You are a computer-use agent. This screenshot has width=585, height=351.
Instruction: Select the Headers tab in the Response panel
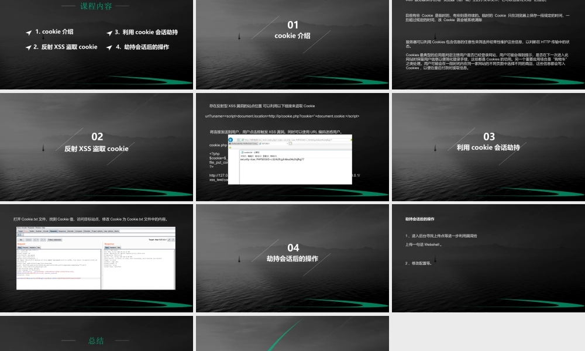click(113, 247)
